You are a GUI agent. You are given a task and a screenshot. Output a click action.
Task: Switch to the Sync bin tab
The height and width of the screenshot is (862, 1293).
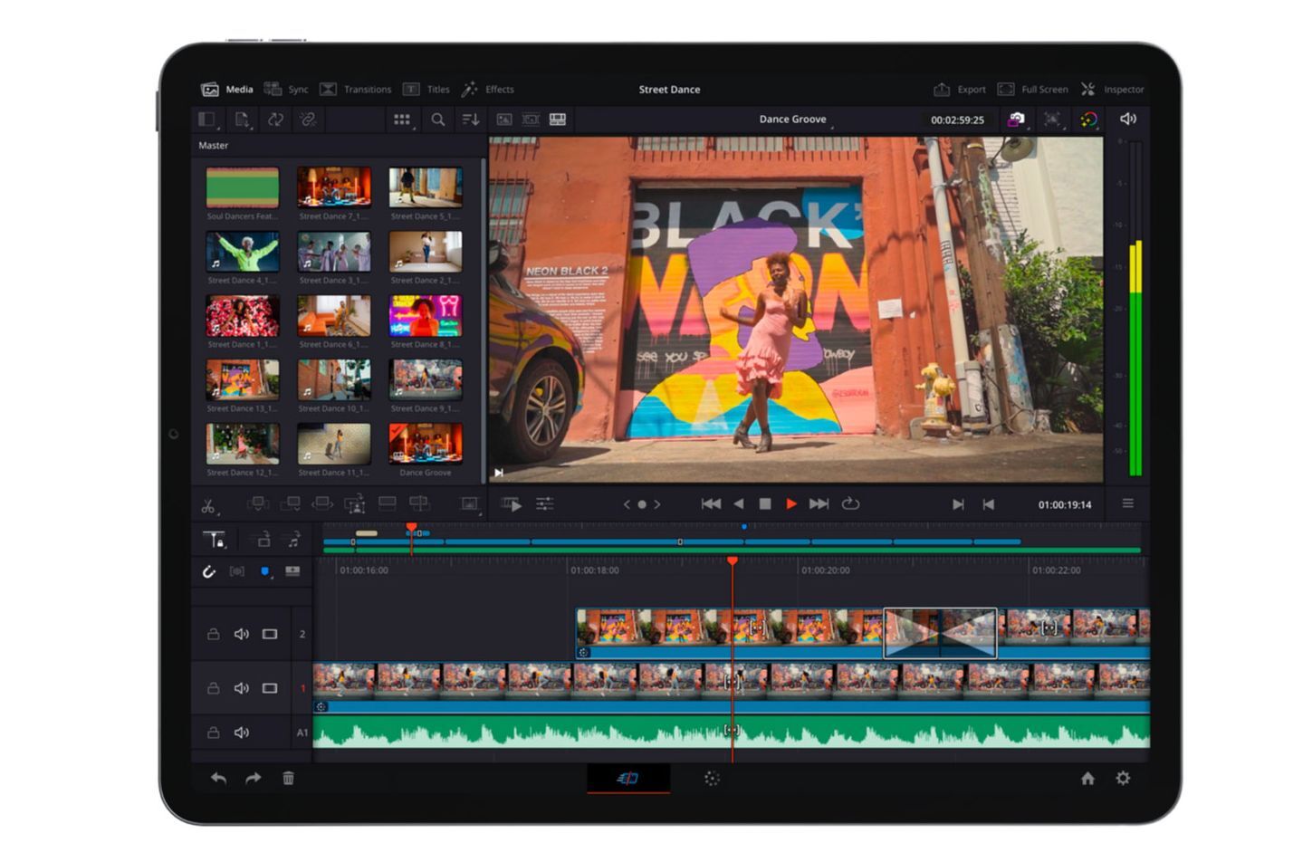coord(286,90)
